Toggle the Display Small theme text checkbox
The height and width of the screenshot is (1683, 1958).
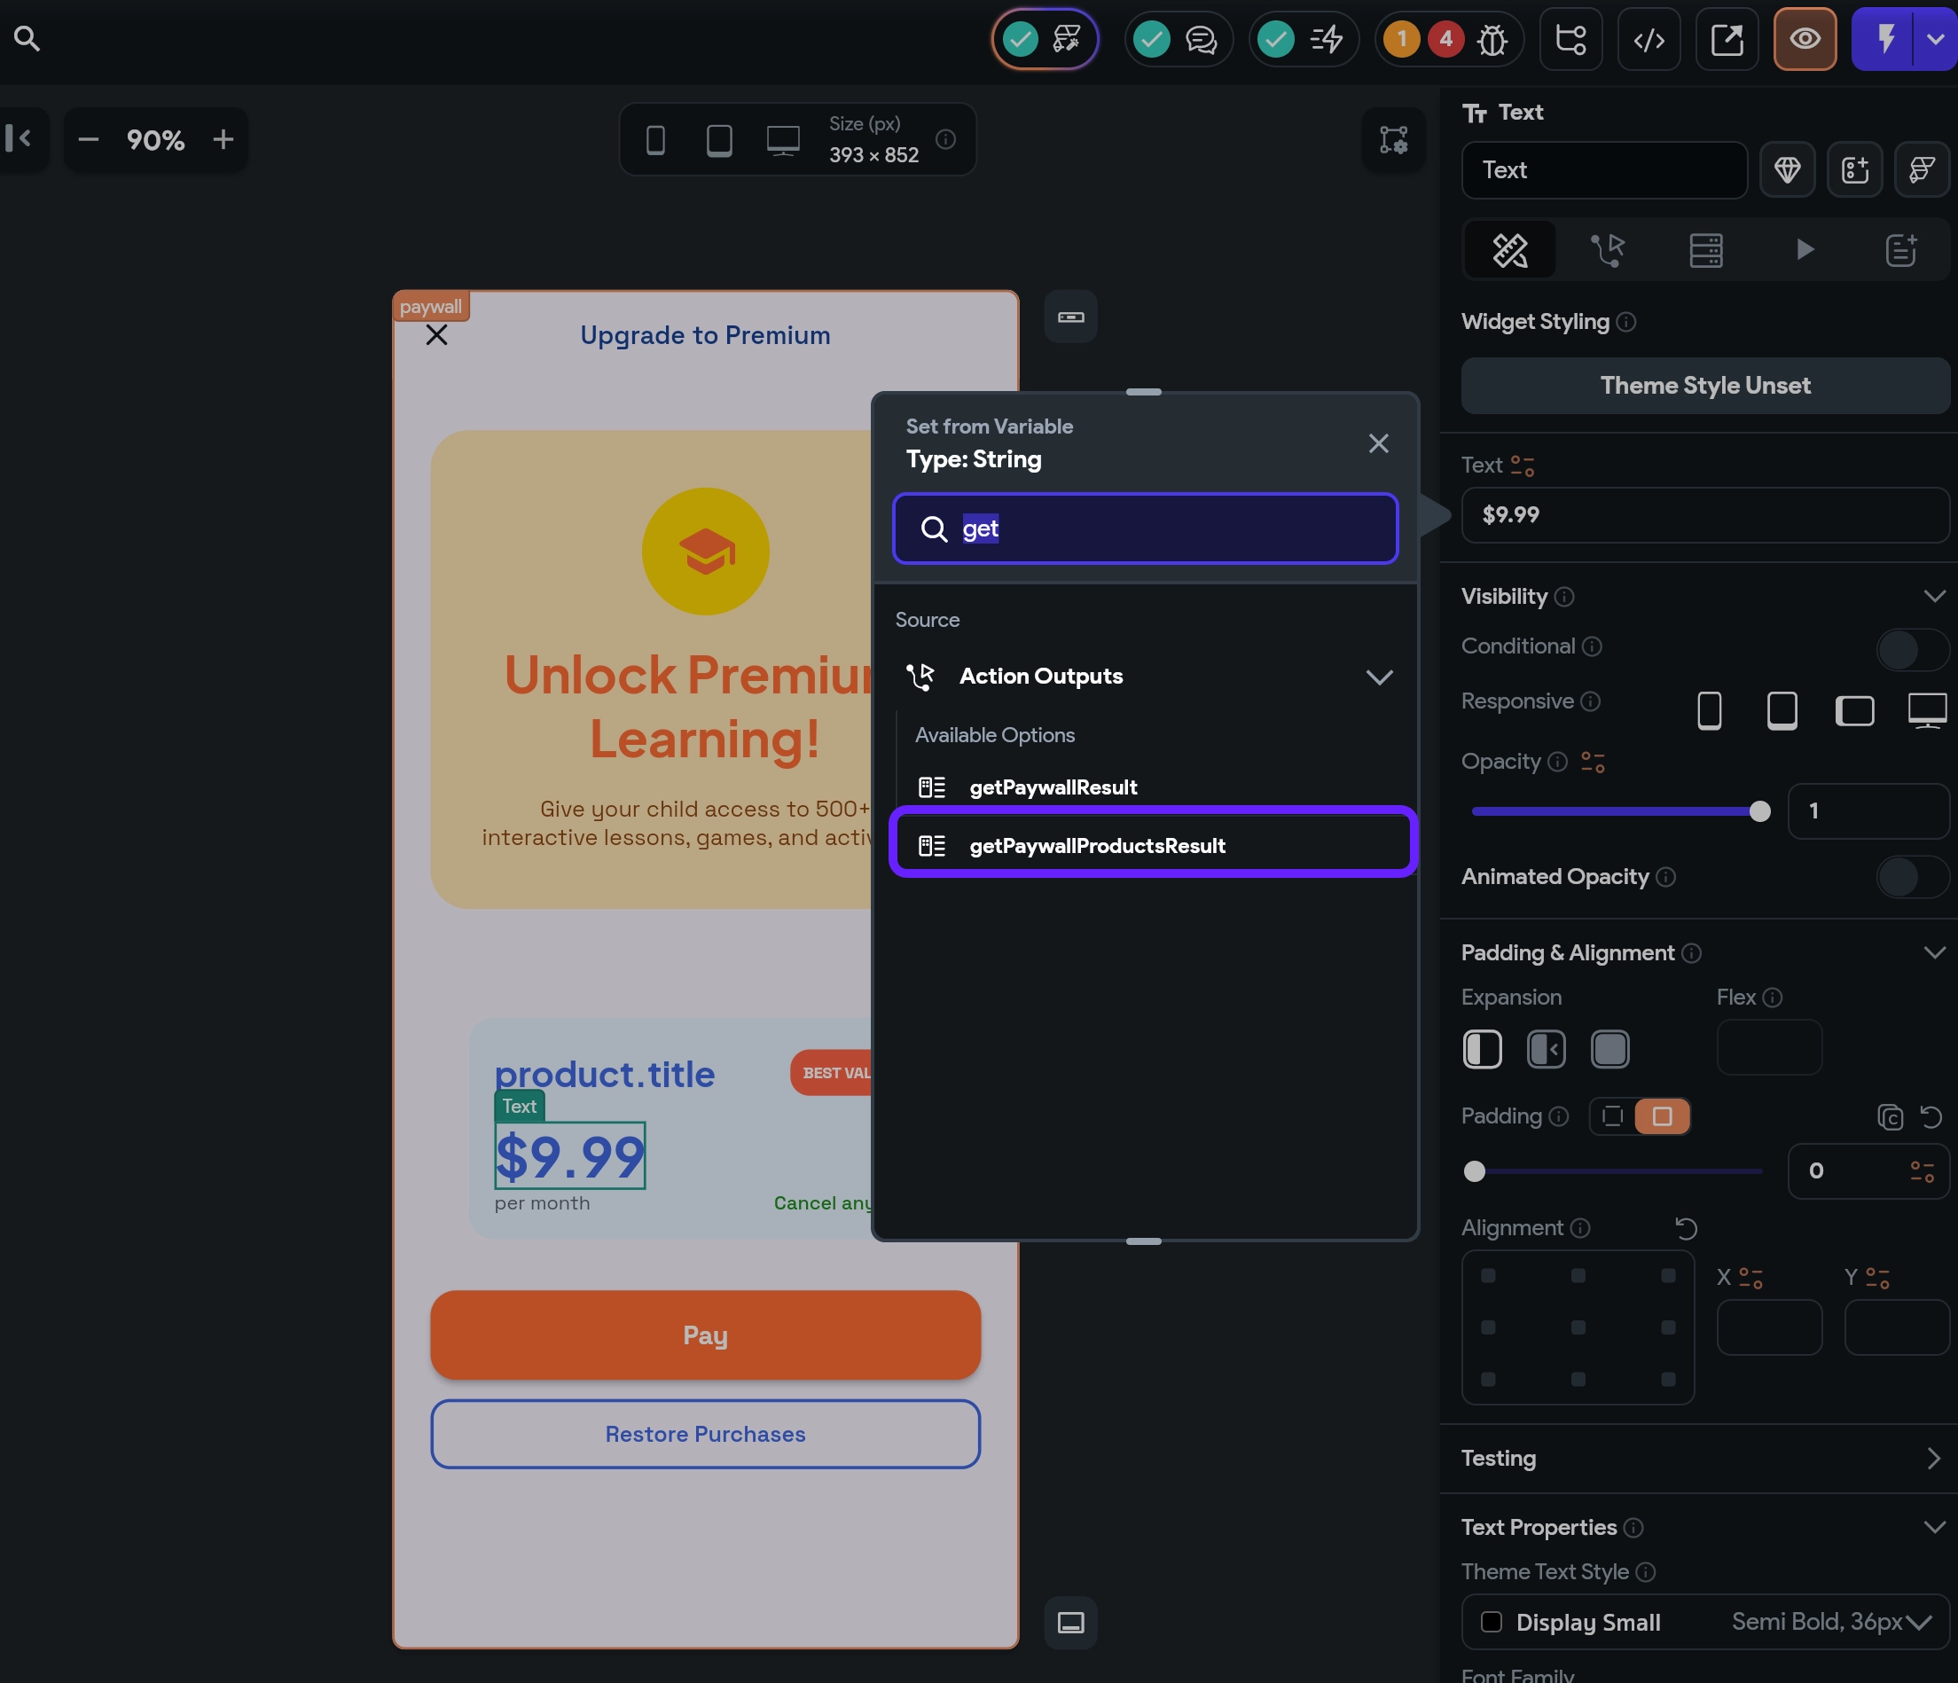click(1492, 1622)
